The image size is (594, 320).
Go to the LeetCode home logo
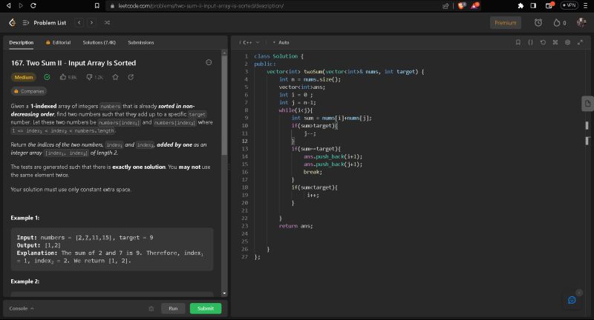(x=12, y=23)
